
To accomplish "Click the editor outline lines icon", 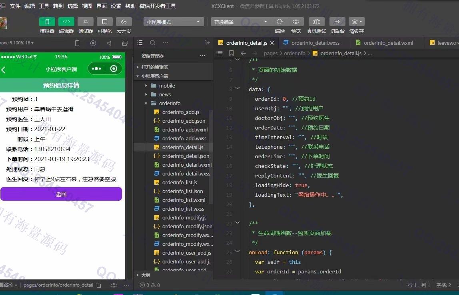I will click(219, 53).
